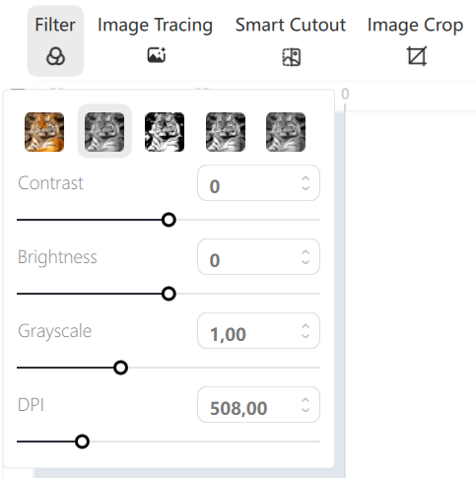
Task: Pick the fourth tiger filter thumbnail
Action: tap(226, 132)
